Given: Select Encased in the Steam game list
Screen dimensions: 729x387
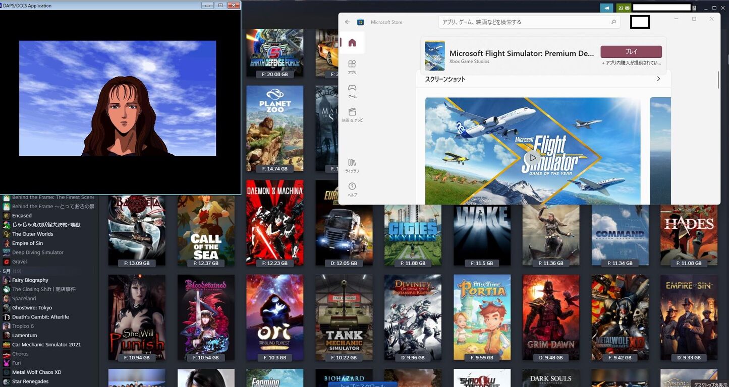Looking at the screenshot, I should tap(22, 216).
